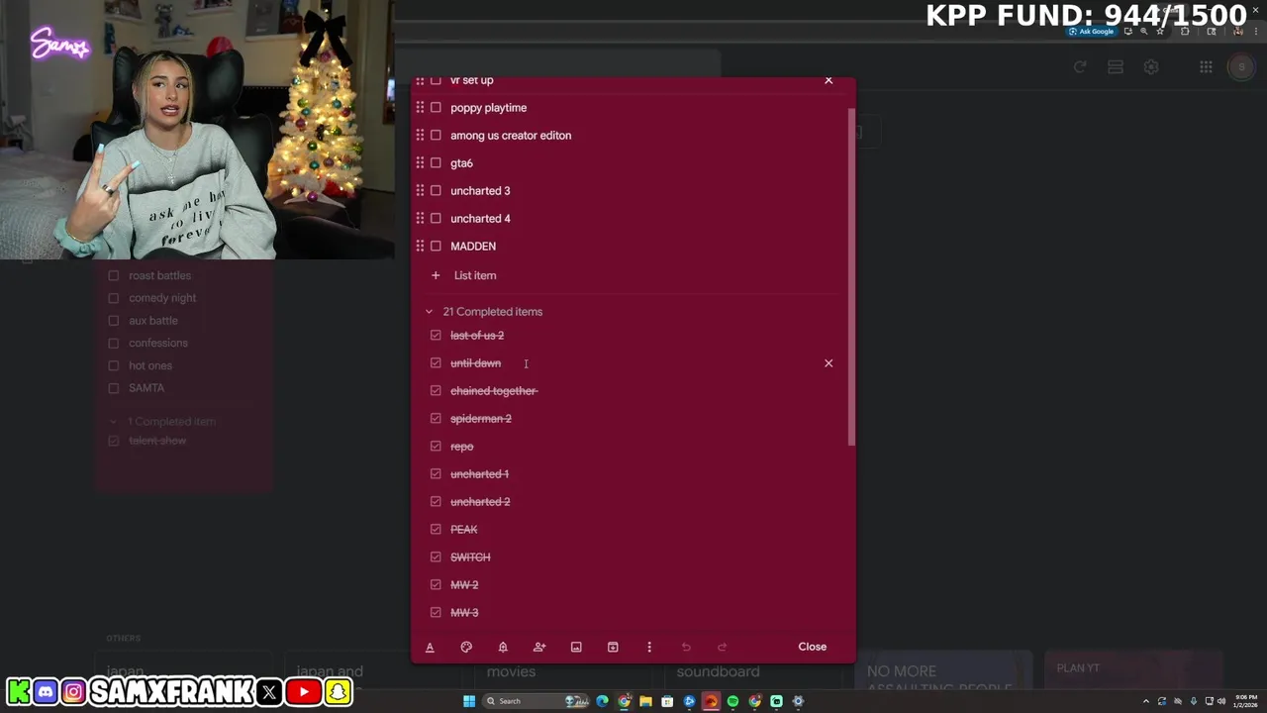Open formatting options in note toolbar
Screen dimensions: 1267x713
click(x=430, y=647)
